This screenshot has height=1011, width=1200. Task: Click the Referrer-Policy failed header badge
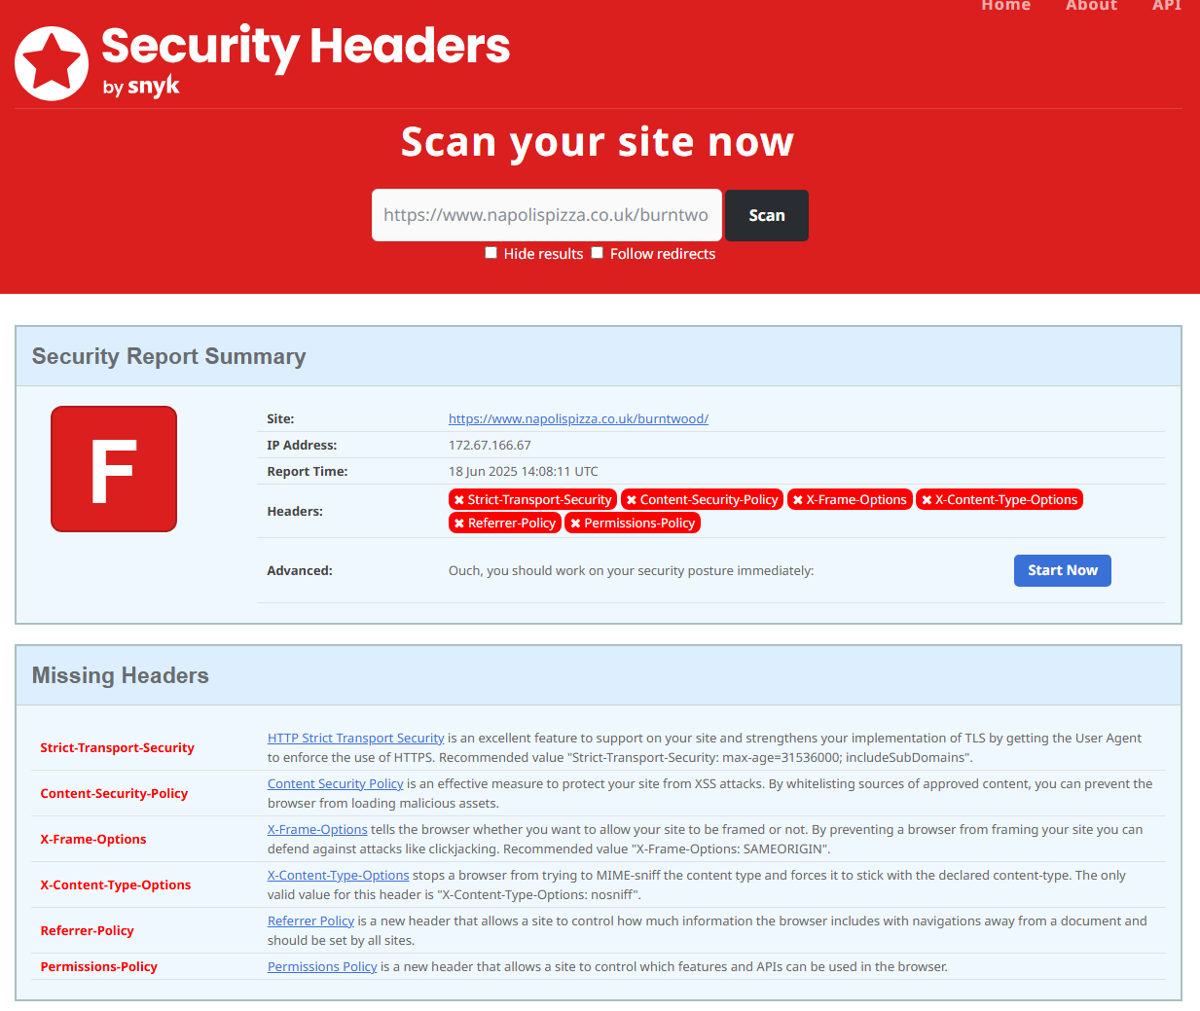tap(505, 523)
